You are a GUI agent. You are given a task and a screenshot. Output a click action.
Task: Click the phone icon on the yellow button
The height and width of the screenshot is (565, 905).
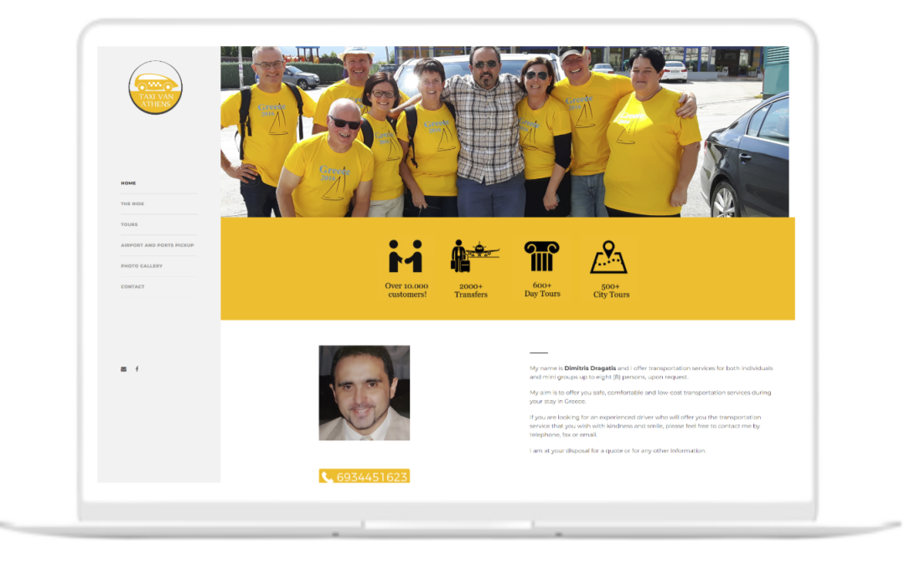(327, 475)
